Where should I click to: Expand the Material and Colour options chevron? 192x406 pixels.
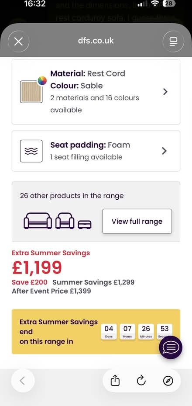(165, 92)
